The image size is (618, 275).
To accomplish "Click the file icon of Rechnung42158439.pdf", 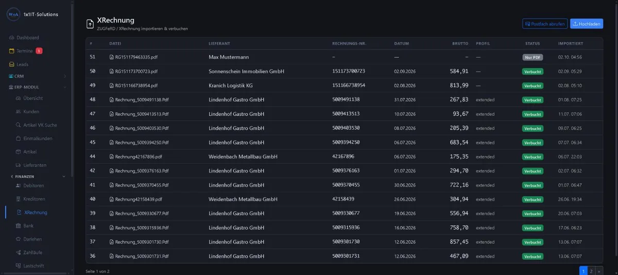I will [112, 199].
